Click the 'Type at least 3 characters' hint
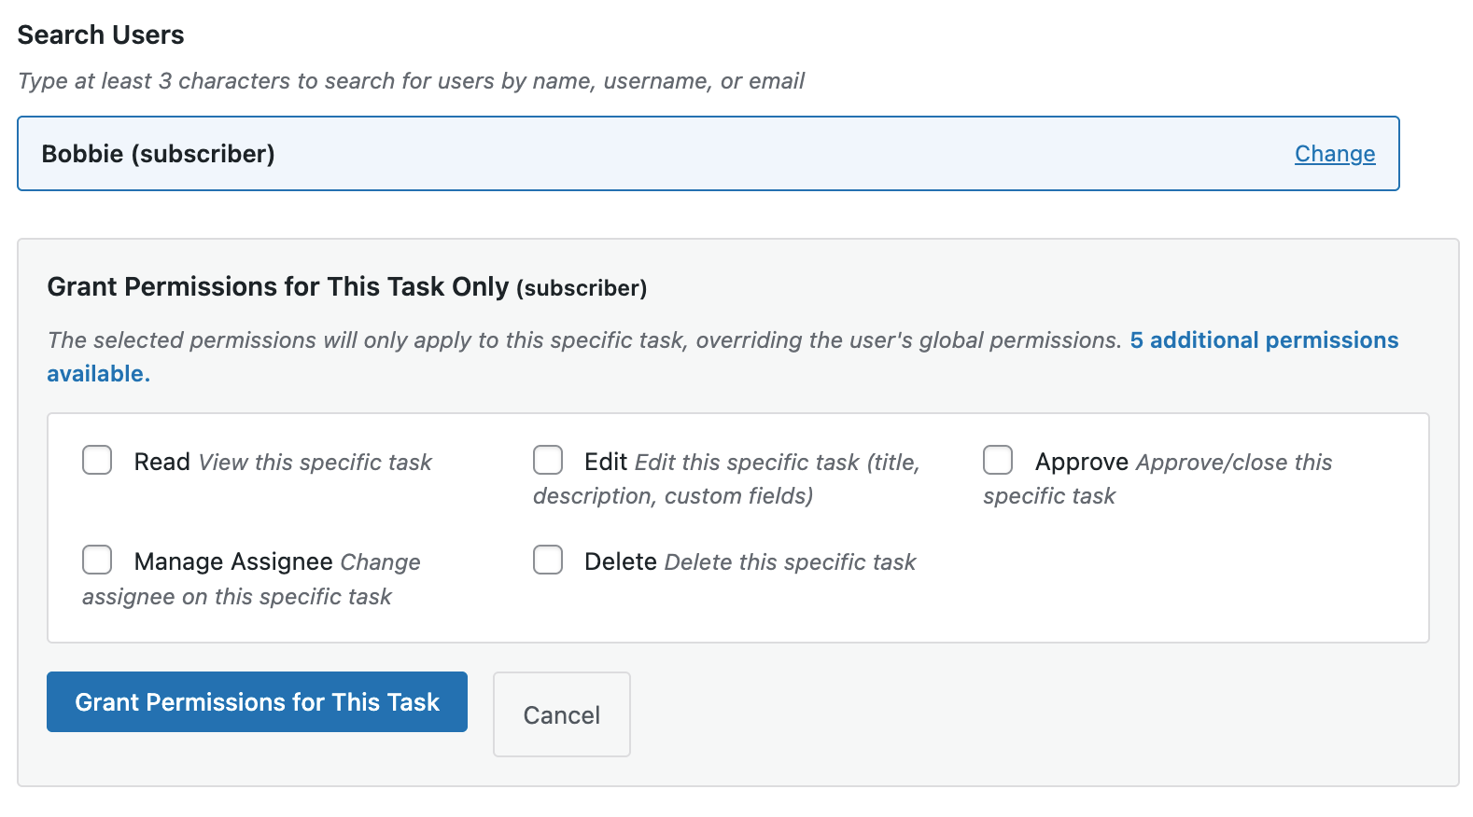 411,81
